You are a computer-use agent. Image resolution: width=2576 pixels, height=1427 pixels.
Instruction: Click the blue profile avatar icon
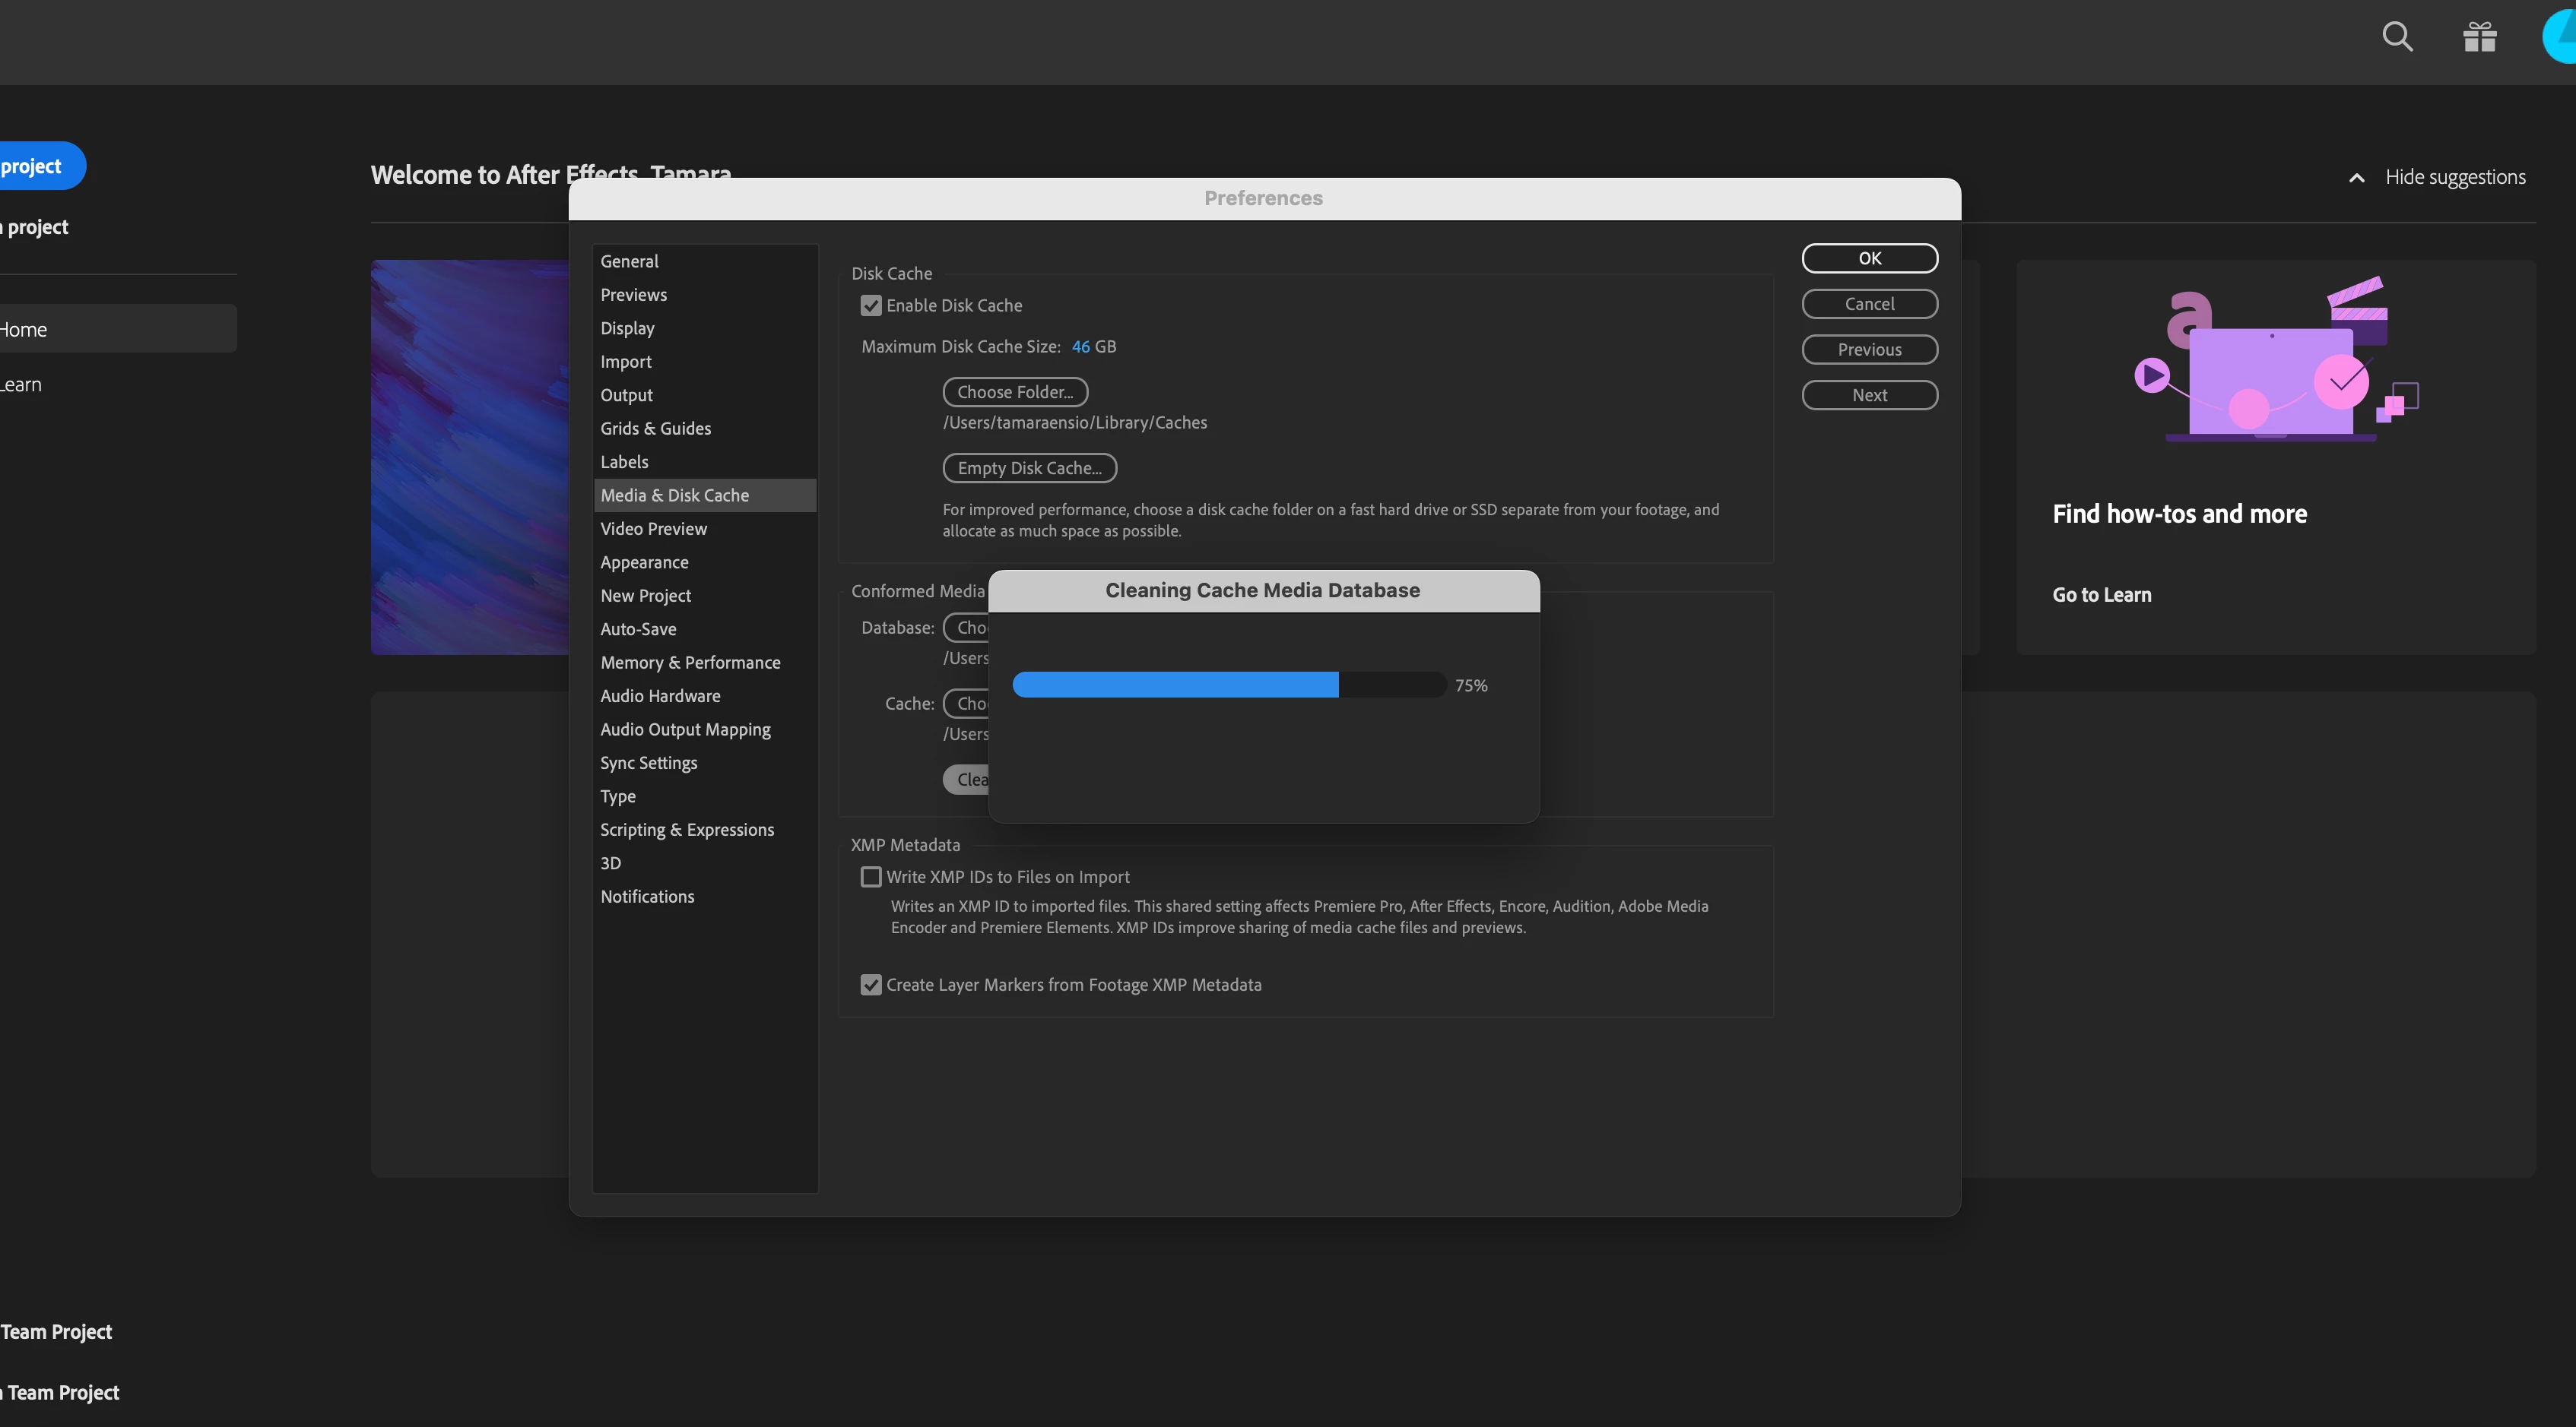pyautogui.click(x=2561, y=37)
